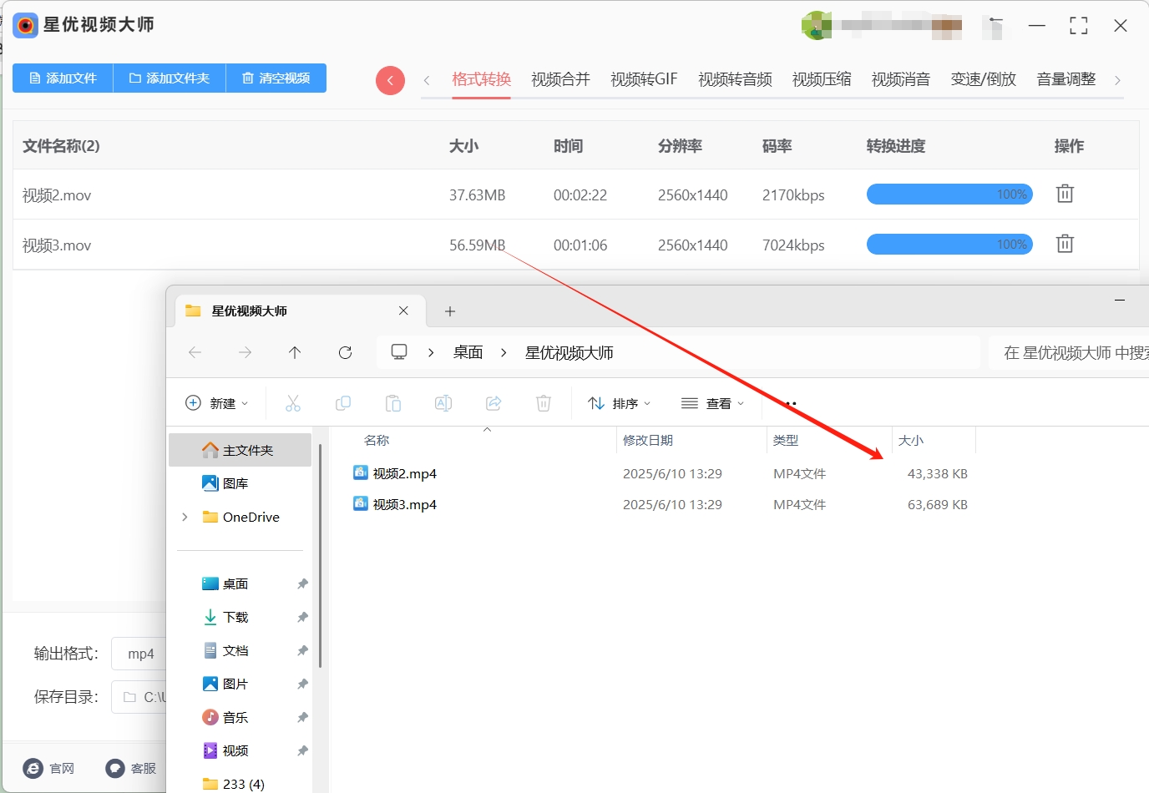1149x793 pixels.
Task: Click the 清空视频 button
Action: click(276, 78)
